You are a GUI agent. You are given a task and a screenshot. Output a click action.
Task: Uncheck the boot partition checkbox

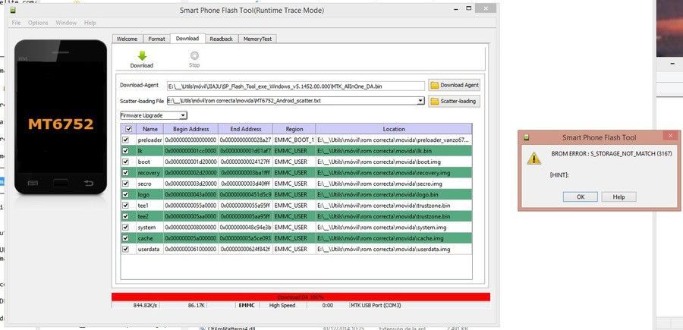coord(126,162)
